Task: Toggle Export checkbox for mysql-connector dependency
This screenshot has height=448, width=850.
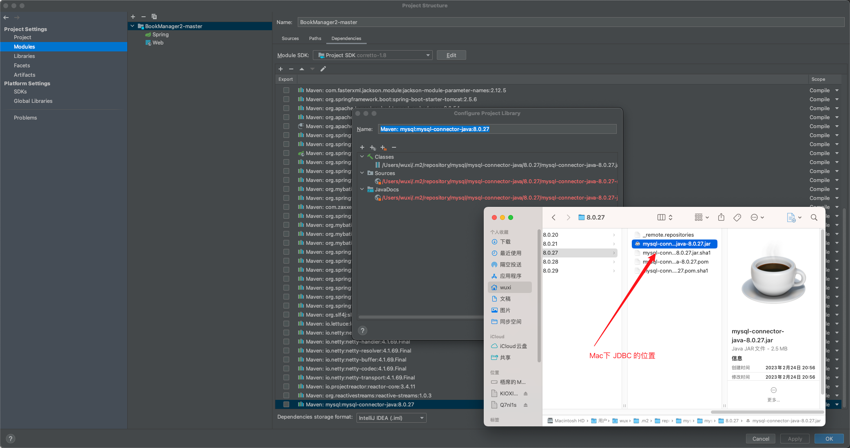Action: (x=285, y=405)
